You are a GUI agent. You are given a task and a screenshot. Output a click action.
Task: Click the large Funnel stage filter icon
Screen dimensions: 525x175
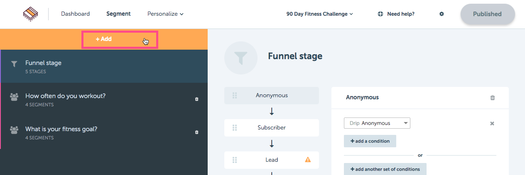coord(241,58)
